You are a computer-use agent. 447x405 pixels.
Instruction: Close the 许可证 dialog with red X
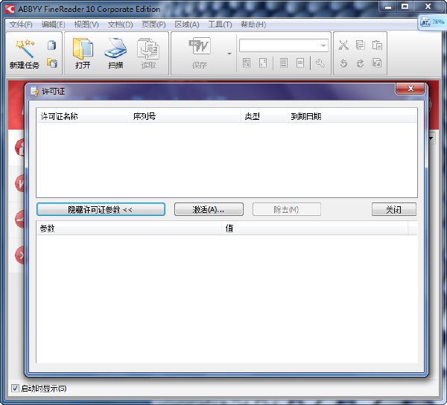click(x=410, y=89)
